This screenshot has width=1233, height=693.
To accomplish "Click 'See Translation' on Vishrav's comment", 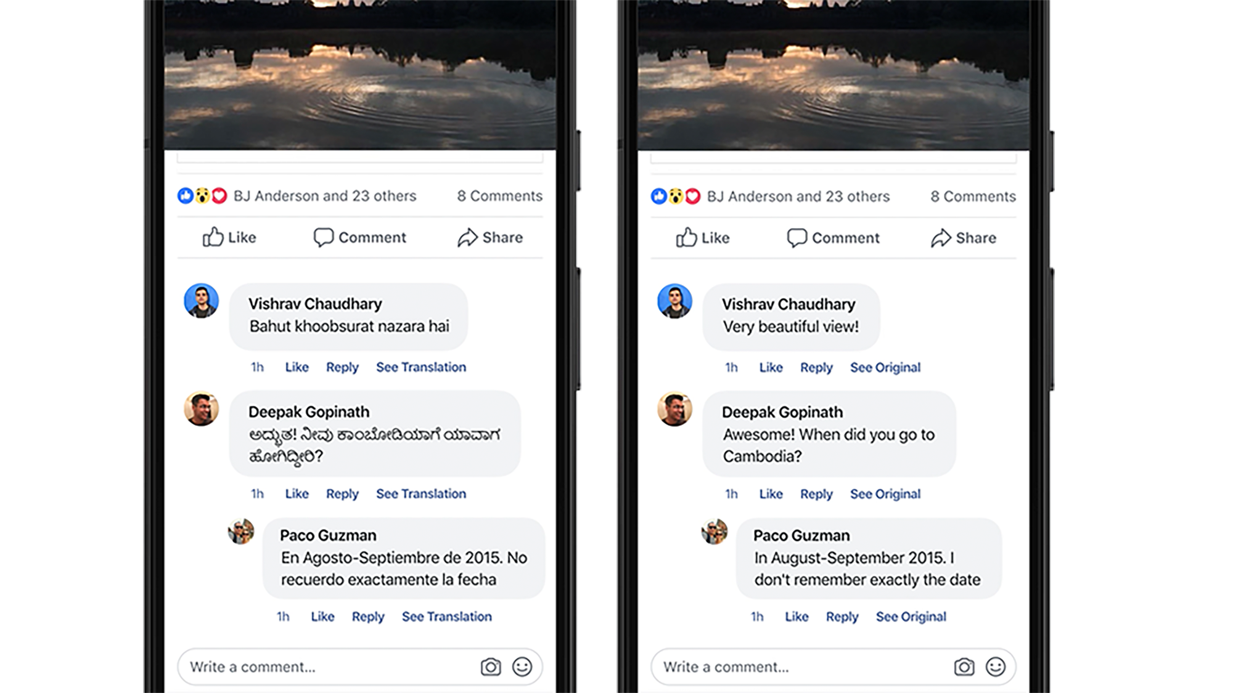I will (421, 367).
